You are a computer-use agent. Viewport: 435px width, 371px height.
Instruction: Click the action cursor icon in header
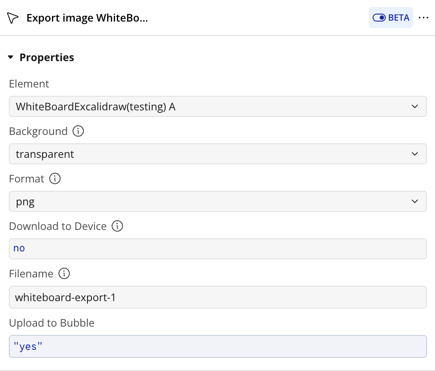pos(12,18)
